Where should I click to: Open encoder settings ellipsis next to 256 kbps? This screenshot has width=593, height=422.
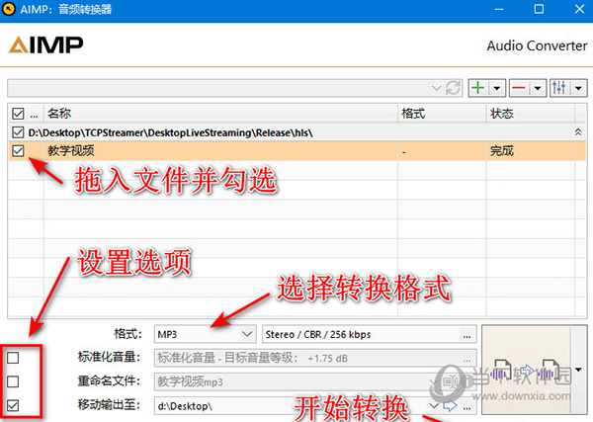click(x=467, y=335)
